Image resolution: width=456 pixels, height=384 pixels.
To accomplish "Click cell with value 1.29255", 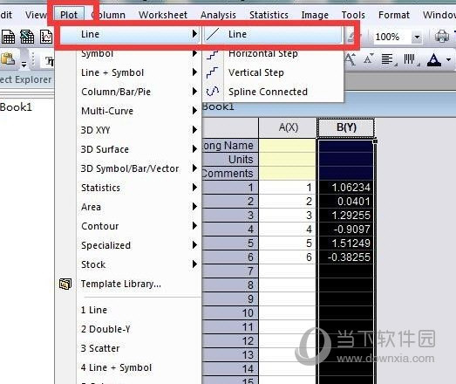I will [x=346, y=216].
